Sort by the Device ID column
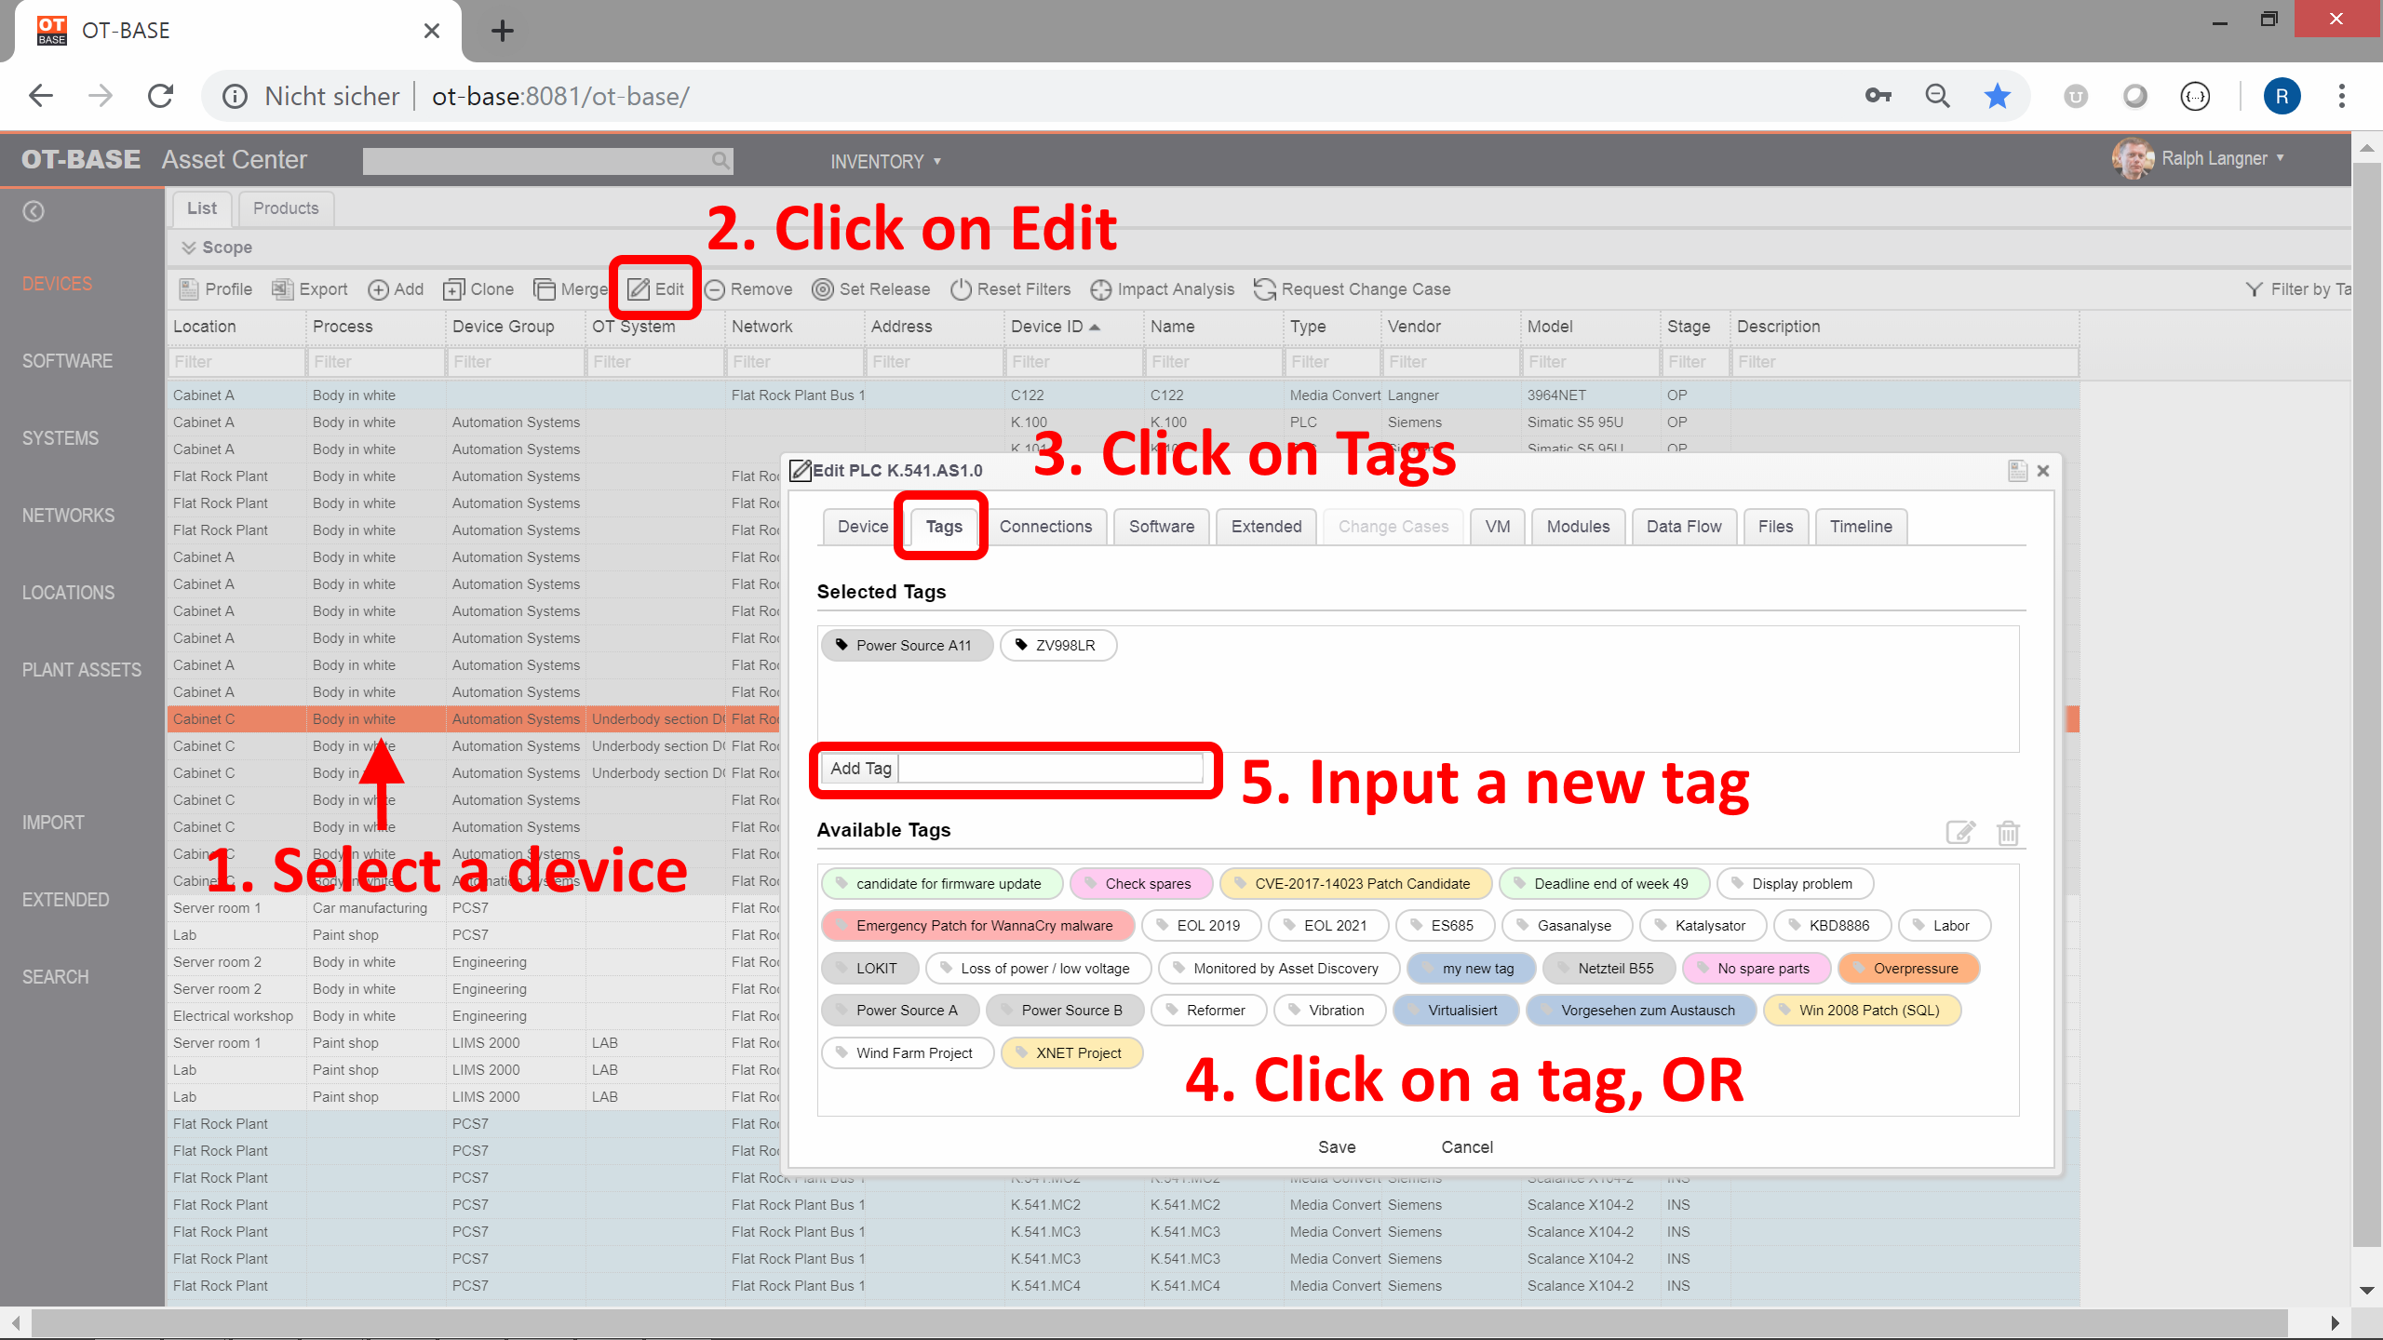The height and width of the screenshot is (1340, 2383). pyautogui.click(x=1056, y=327)
